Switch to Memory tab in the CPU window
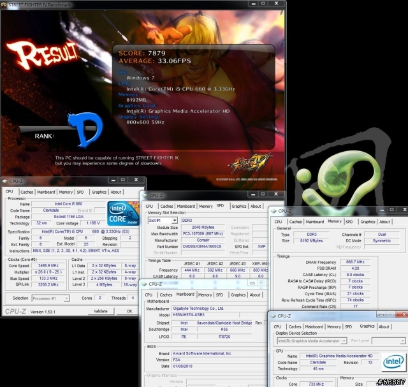The image size is (408, 387). pos(66,192)
